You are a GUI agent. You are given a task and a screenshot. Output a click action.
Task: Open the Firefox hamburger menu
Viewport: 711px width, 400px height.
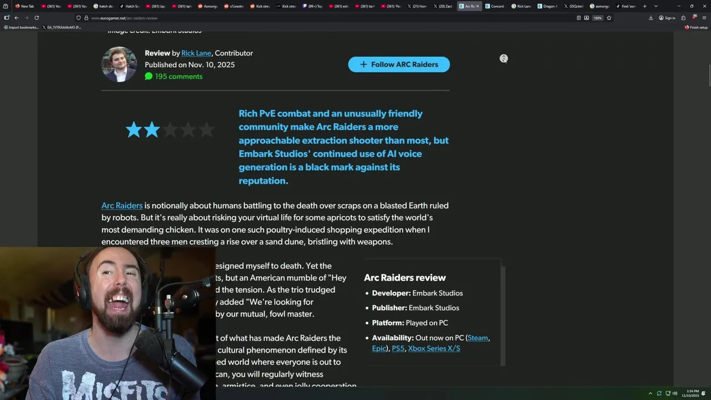tap(704, 18)
